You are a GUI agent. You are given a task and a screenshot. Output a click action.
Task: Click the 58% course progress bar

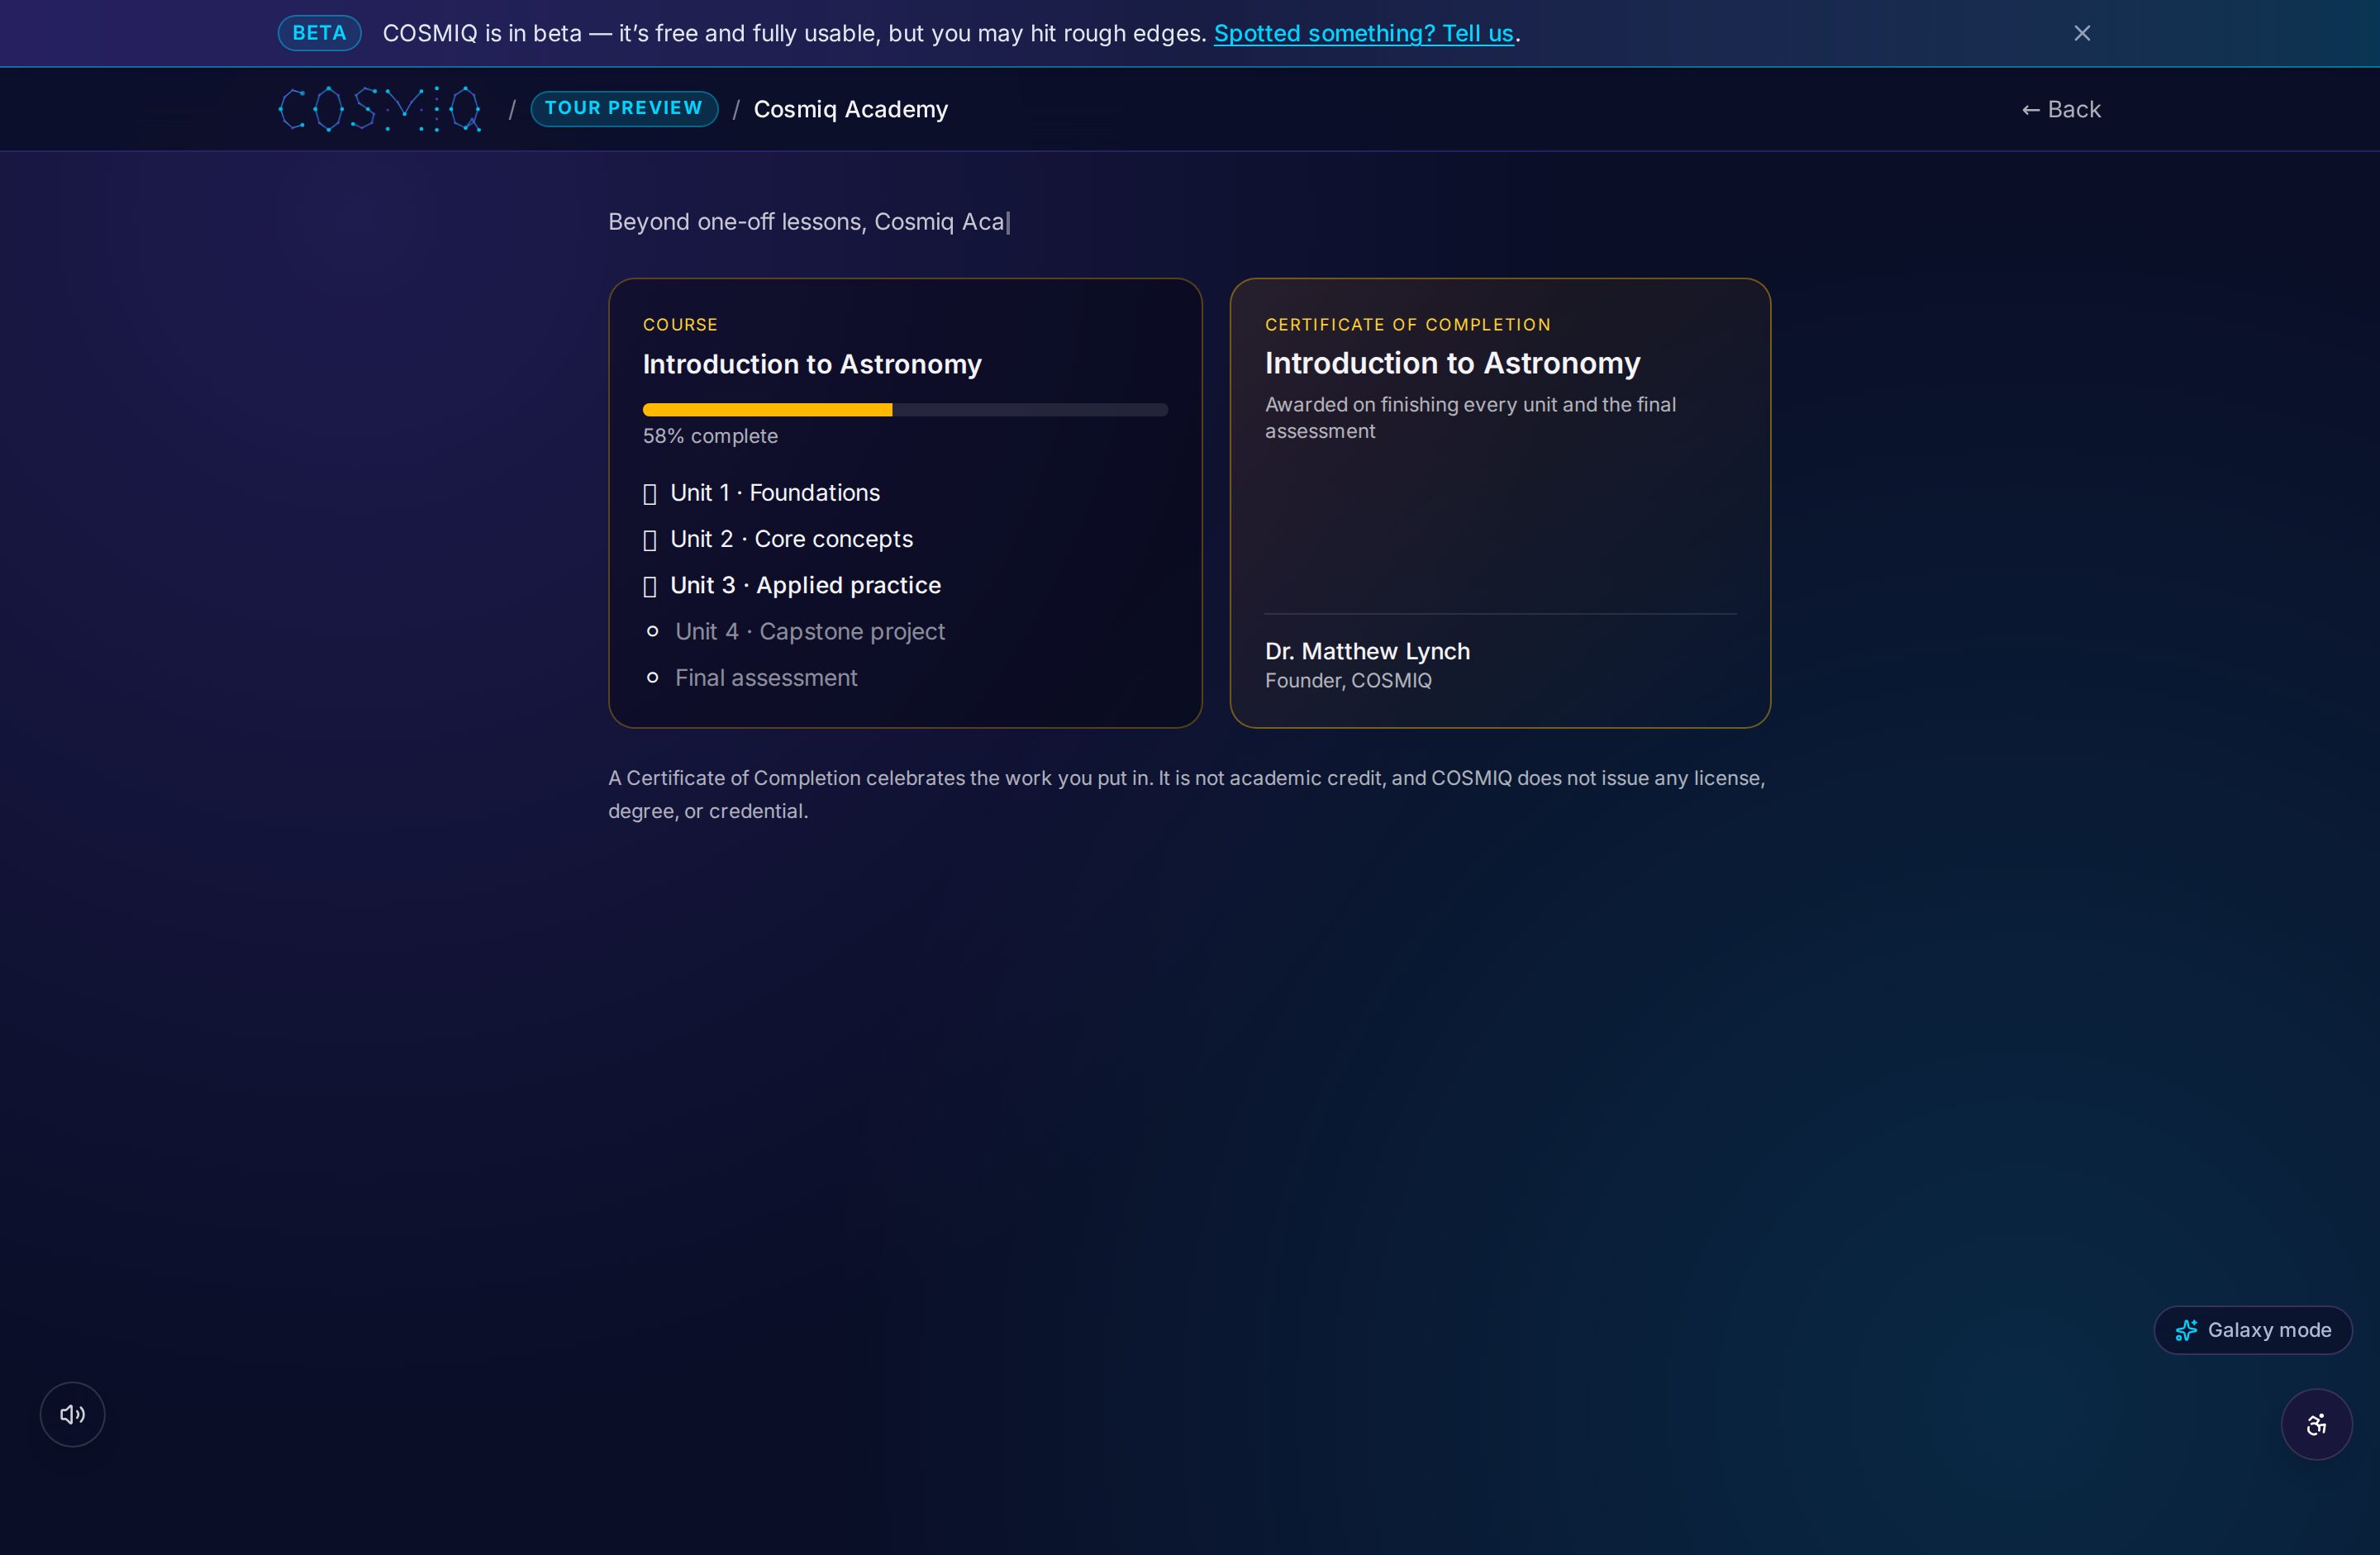(905, 409)
